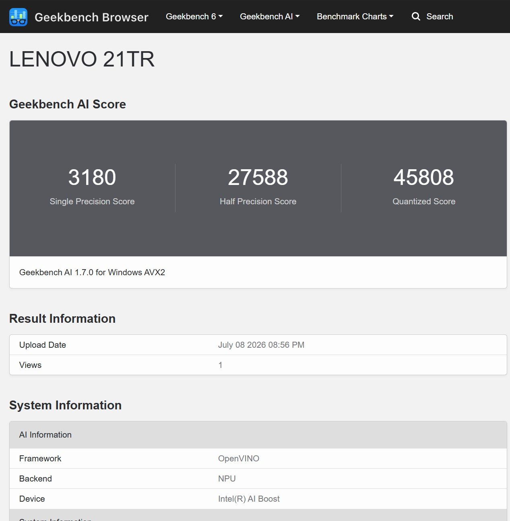This screenshot has width=510, height=521.
Task: Click the Geekbench AI 1.7.0 version text
Action: click(x=92, y=272)
